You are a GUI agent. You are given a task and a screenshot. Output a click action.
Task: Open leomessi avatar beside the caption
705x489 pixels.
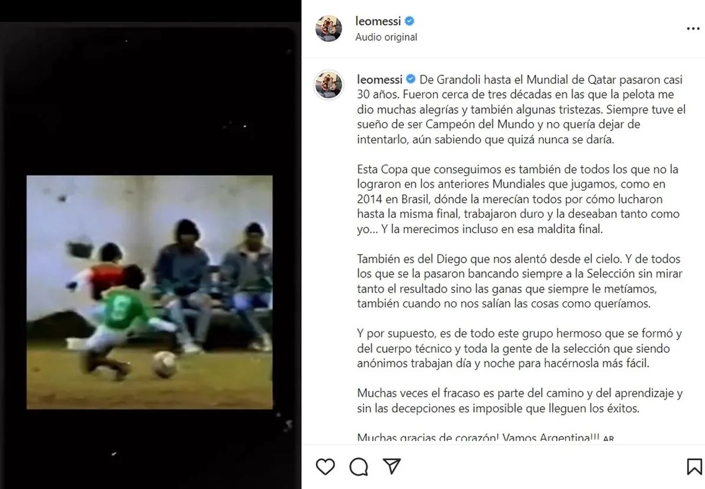tap(329, 86)
